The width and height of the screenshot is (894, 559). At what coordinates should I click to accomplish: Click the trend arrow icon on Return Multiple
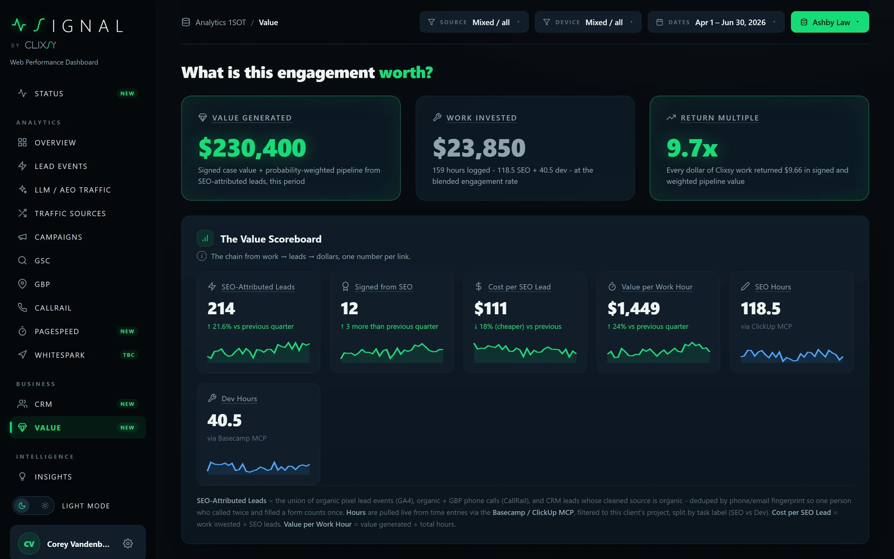[x=671, y=118]
